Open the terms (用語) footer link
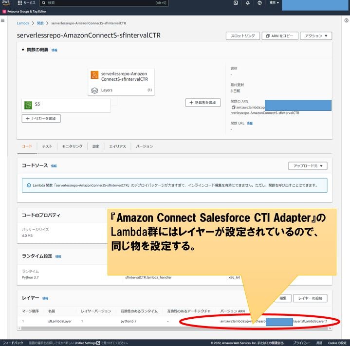This screenshot has height=346, width=350. 319,343
